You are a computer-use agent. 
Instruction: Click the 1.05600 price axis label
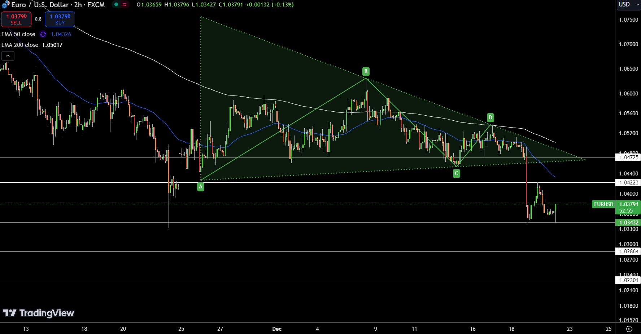[x=628, y=113]
